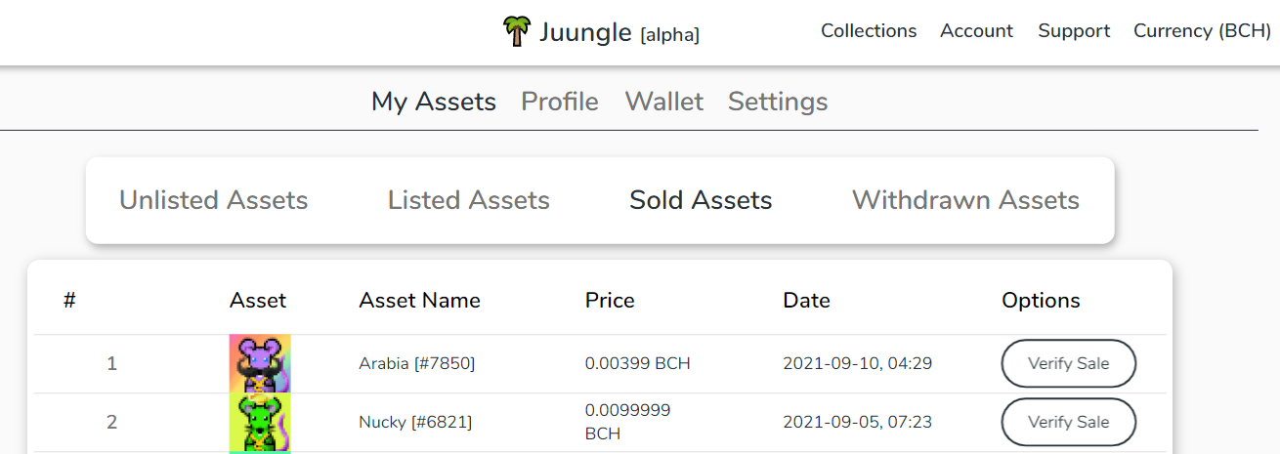Show Withdrawn Assets

point(965,200)
